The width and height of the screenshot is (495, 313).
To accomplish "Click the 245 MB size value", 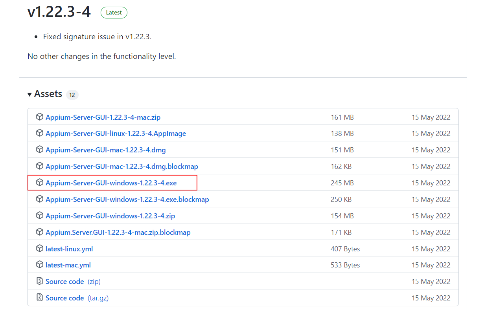I will tap(342, 183).
